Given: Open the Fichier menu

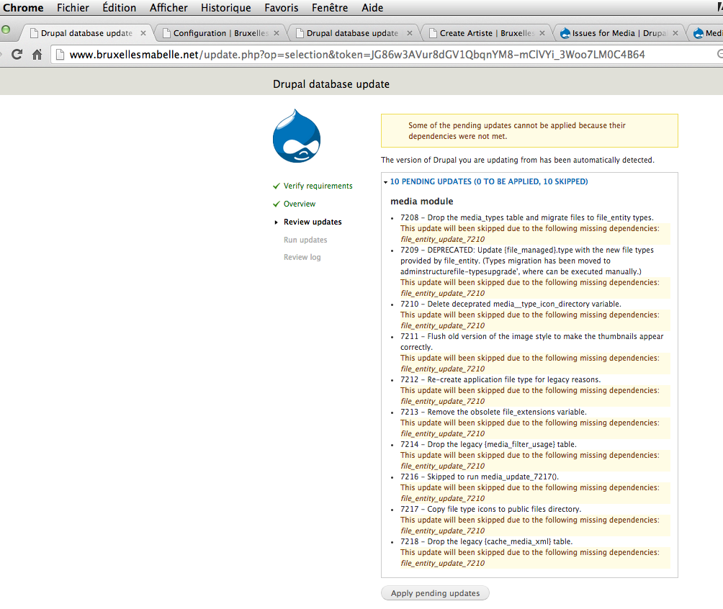Looking at the screenshot, I should [73, 8].
